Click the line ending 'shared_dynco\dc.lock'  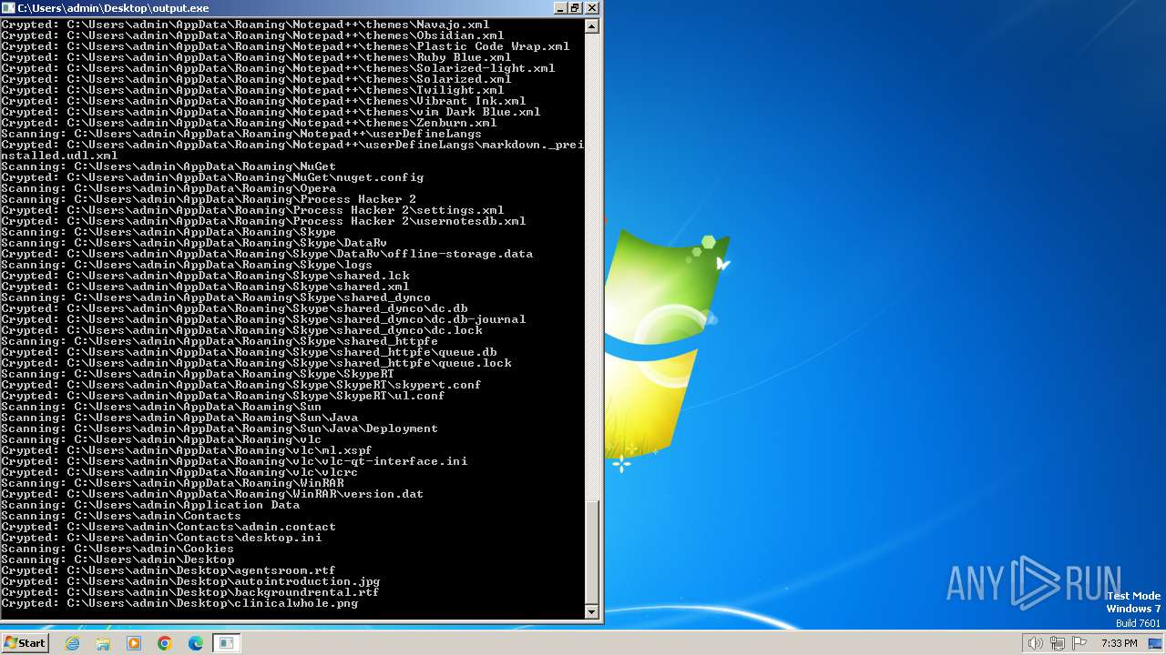tap(241, 330)
